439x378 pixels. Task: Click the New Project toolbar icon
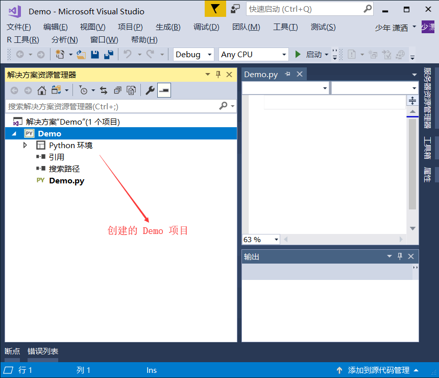pyautogui.click(x=60, y=54)
